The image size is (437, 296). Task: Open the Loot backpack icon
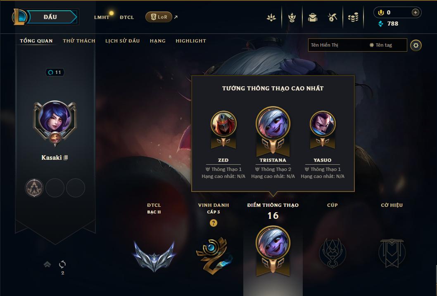tap(312, 17)
